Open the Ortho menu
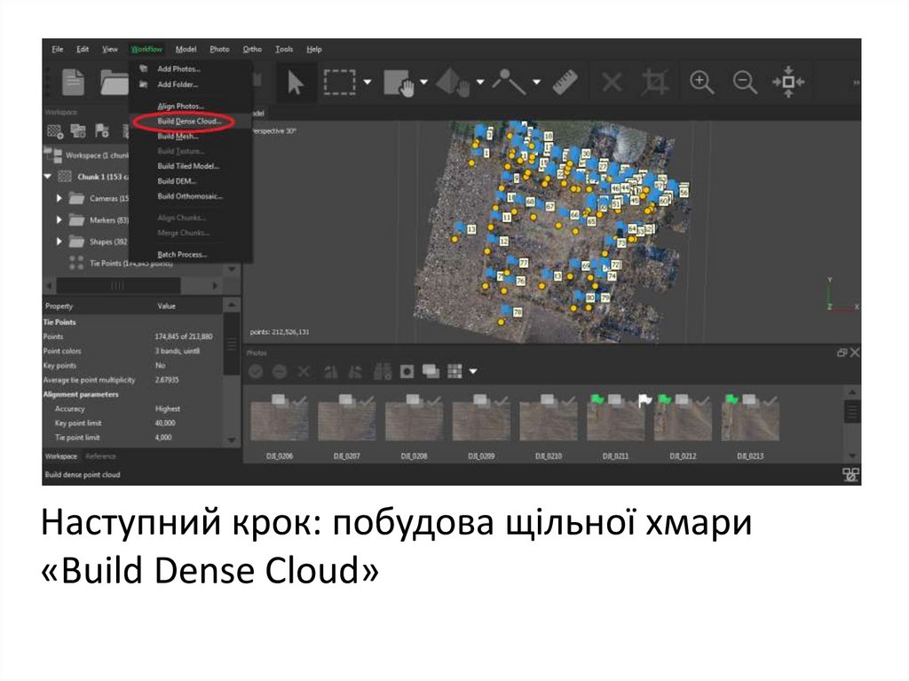This screenshot has width=909, height=681. pyautogui.click(x=252, y=50)
